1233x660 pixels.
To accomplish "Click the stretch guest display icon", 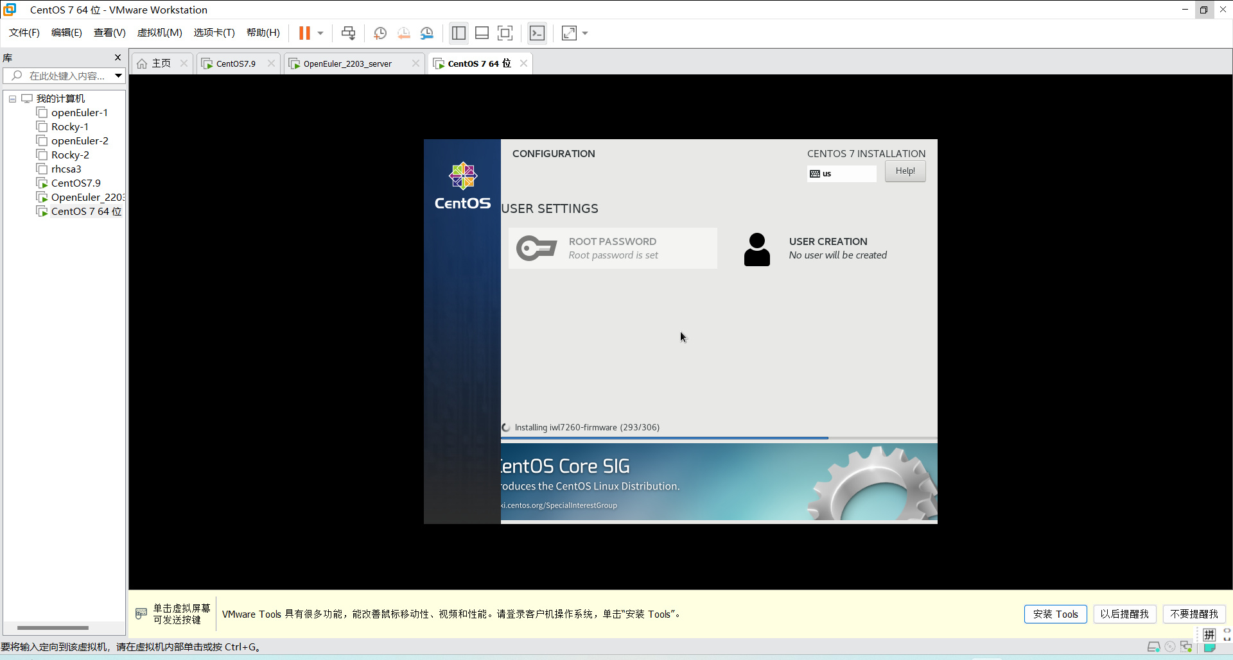I will [x=569, y=33].
